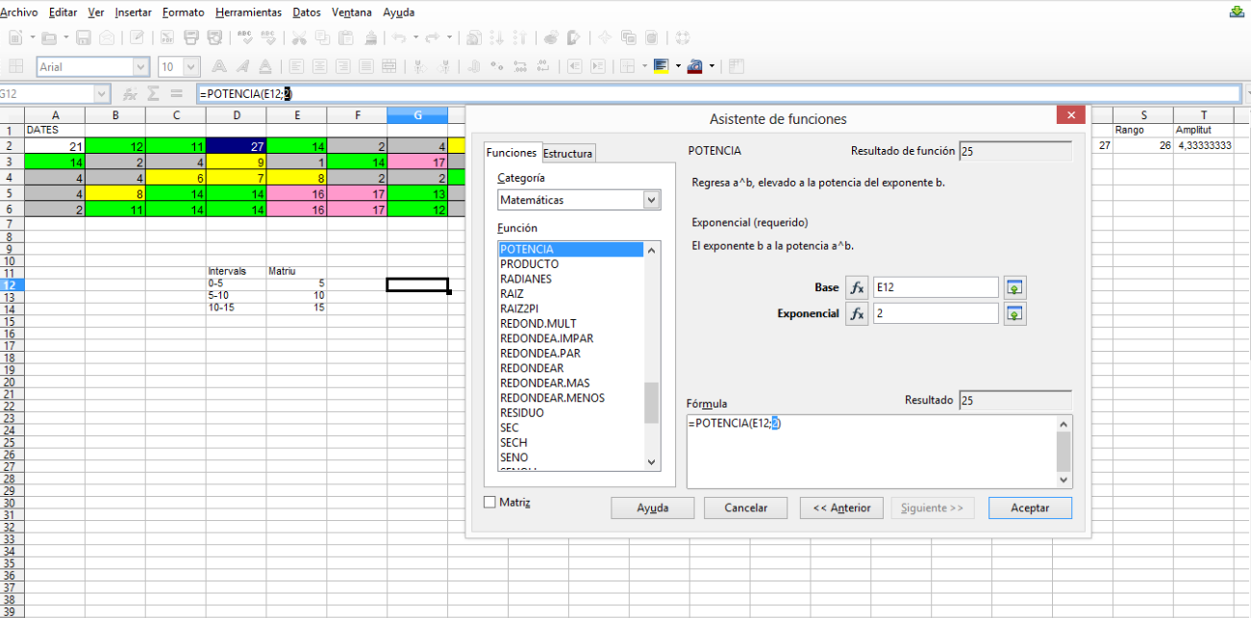Click the fx button next to Exponencial
The width and height of the screenshot is (1251, 618).
(x=857, y=314)
